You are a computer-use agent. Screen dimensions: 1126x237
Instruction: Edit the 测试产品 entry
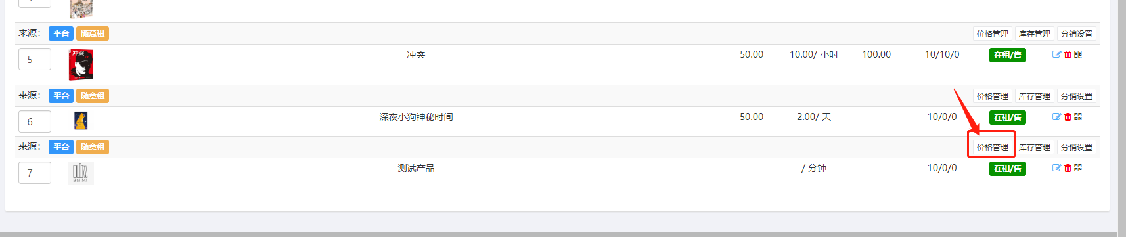(1056, 168)
